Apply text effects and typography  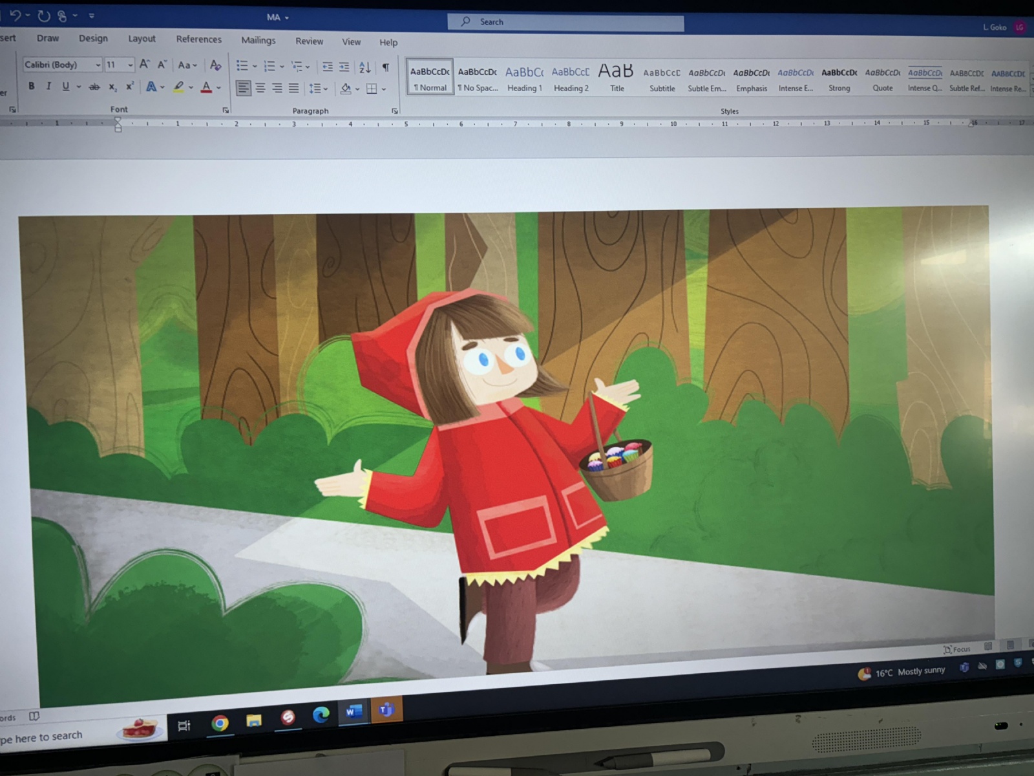point(151,86)
